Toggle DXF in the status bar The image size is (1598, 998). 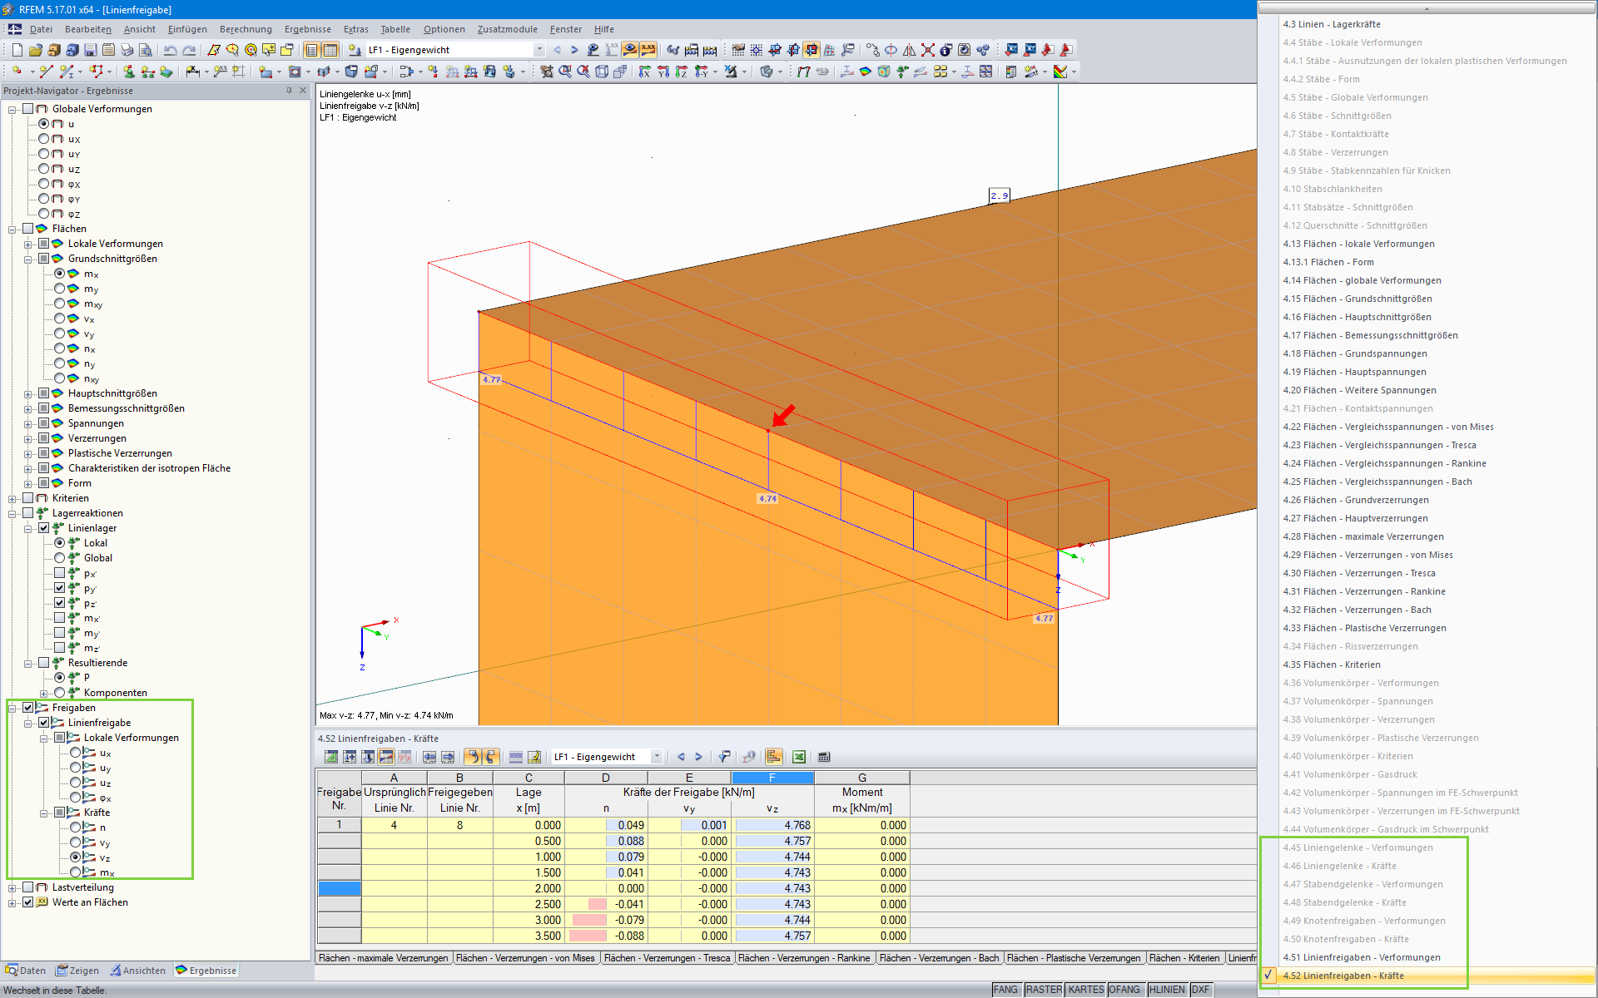coord(1200,990)
